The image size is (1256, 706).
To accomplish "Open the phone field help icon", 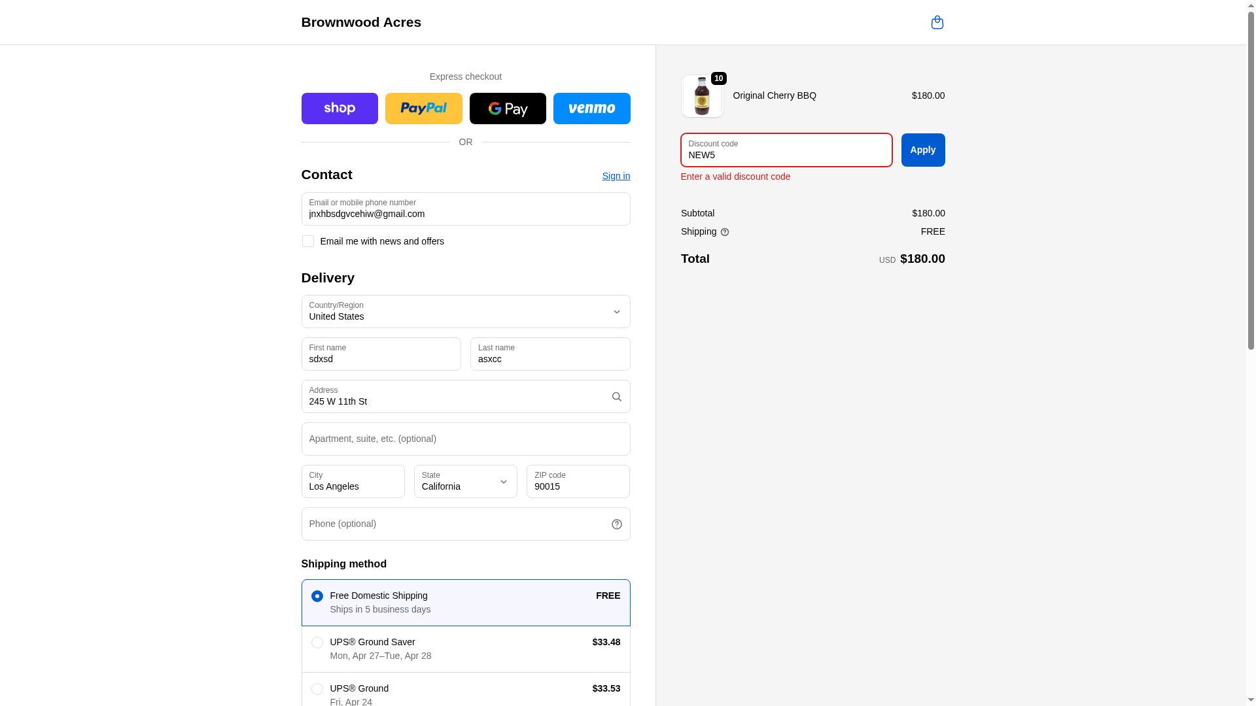I will [616, 524].
